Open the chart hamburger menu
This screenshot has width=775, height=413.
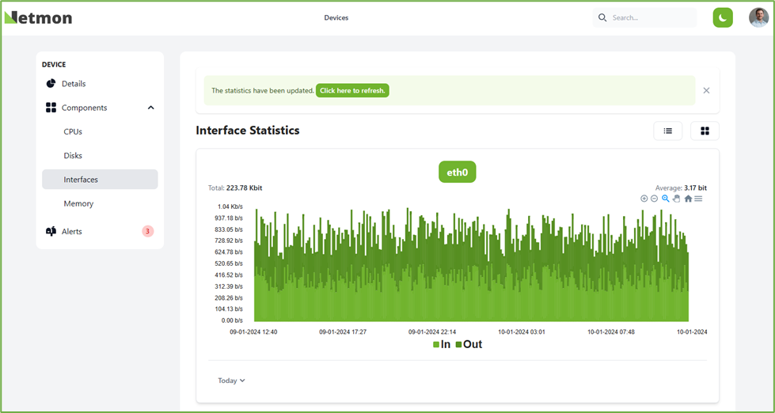pos(698,199)
